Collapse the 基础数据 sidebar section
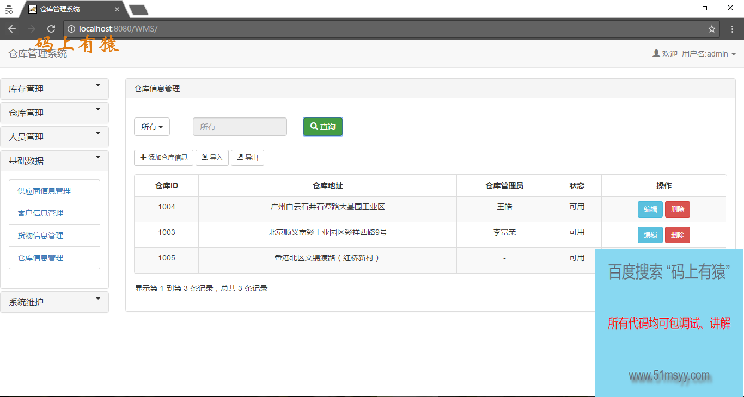744x397 pixels. 54,160
